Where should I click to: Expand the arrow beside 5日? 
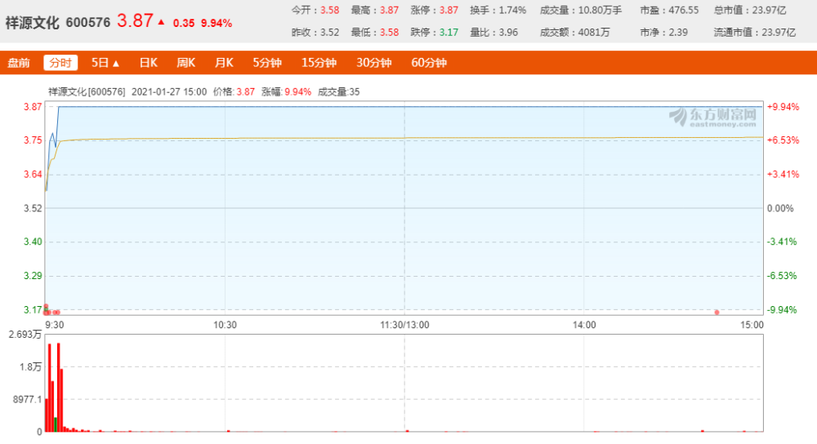pyautogui.click(x=116, y=64)
